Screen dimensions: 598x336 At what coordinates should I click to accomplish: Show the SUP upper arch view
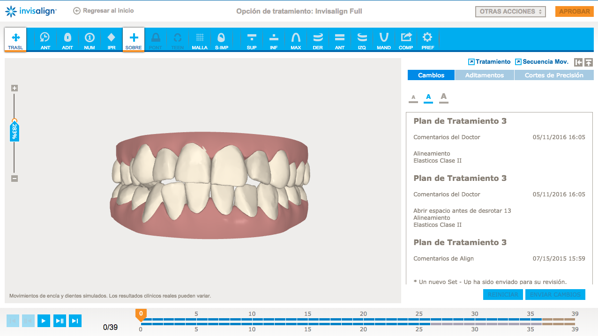coord(252,40)
